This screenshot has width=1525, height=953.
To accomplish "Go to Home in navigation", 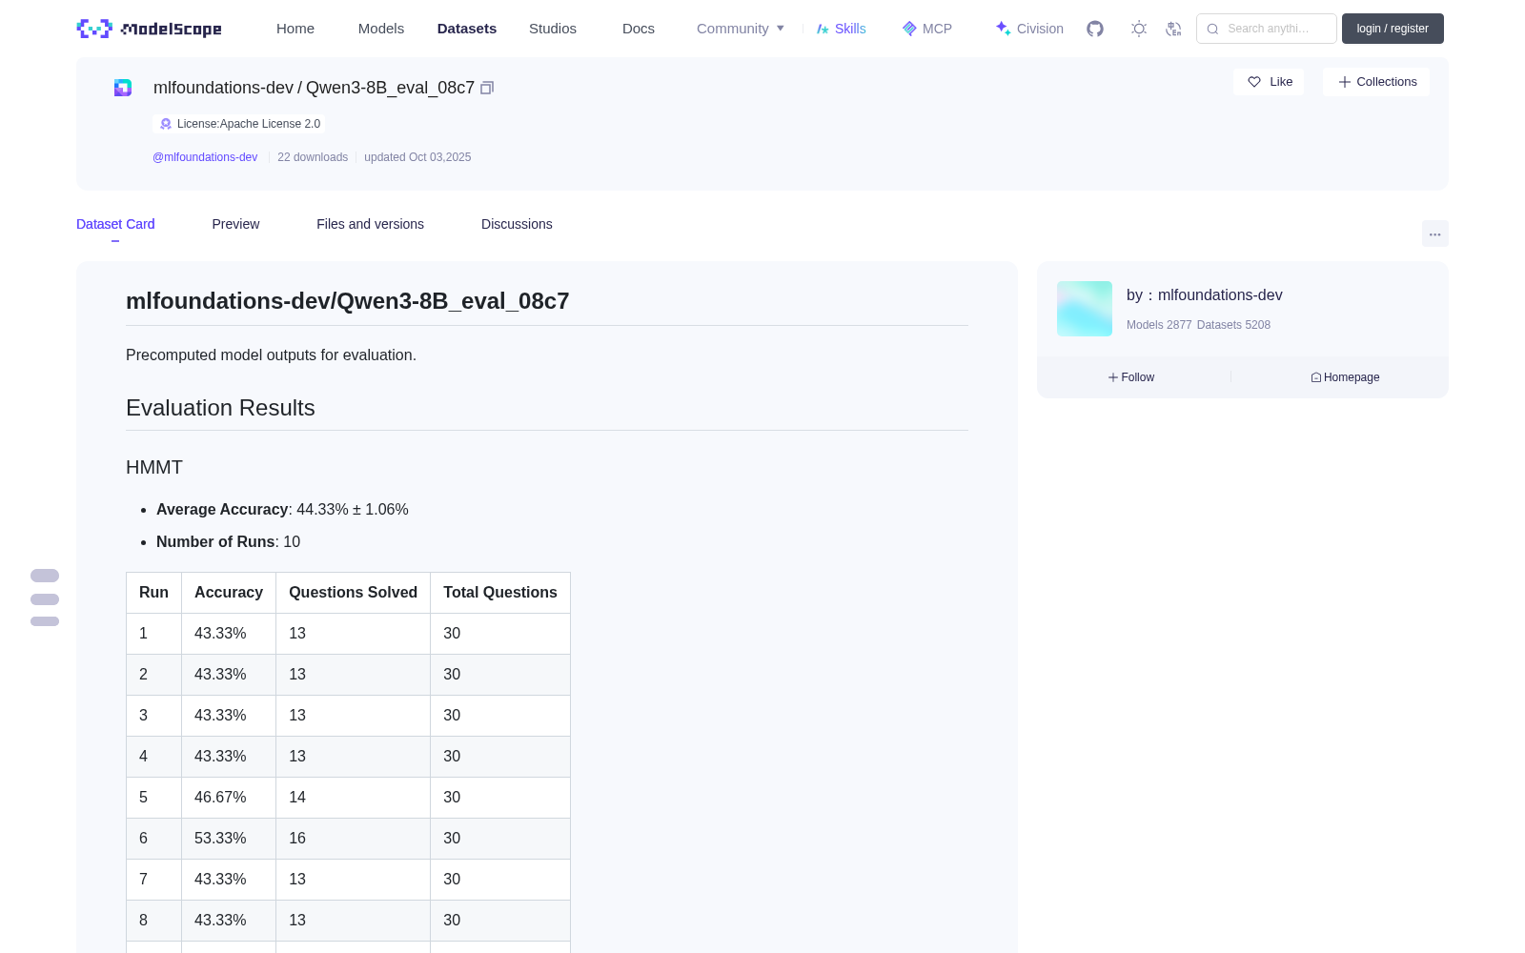I will click(295, 29).
